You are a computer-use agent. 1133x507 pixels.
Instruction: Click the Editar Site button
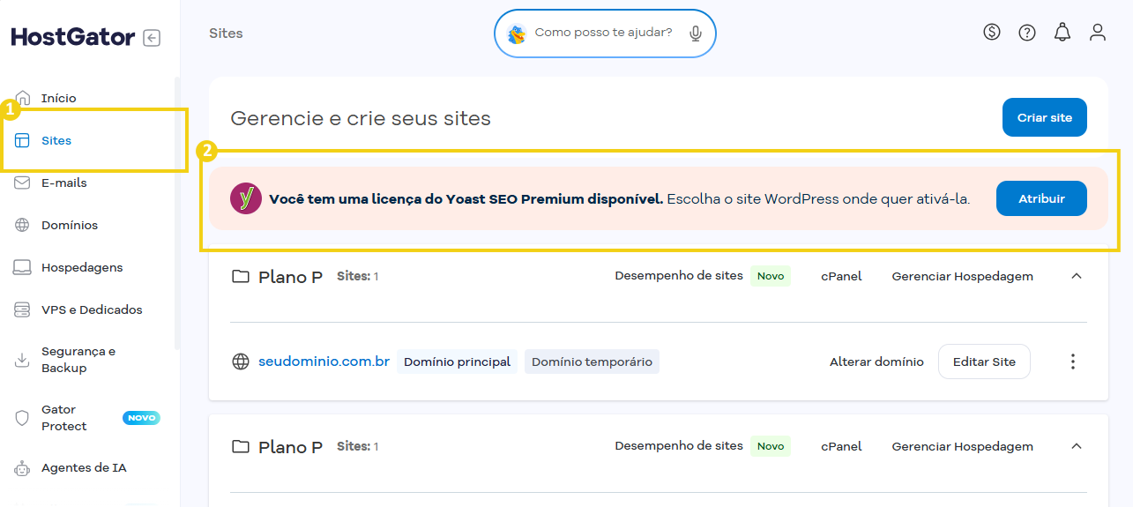[x=984, y=362]
